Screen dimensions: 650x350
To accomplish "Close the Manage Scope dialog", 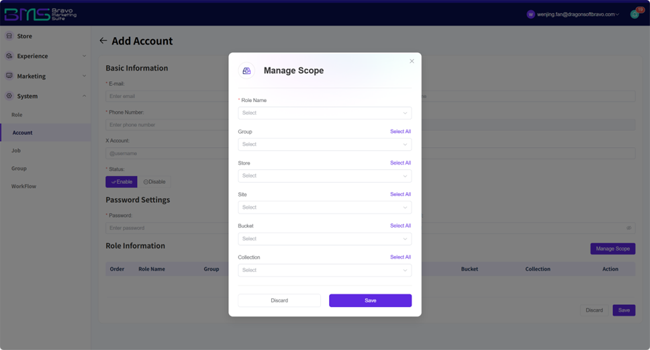I will click(412, 61).
